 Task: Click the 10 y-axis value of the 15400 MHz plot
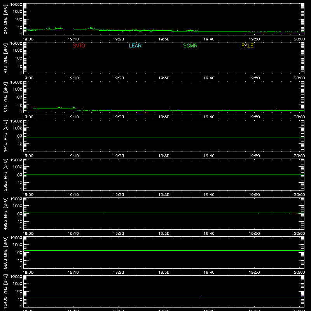[x=20, y=299]
